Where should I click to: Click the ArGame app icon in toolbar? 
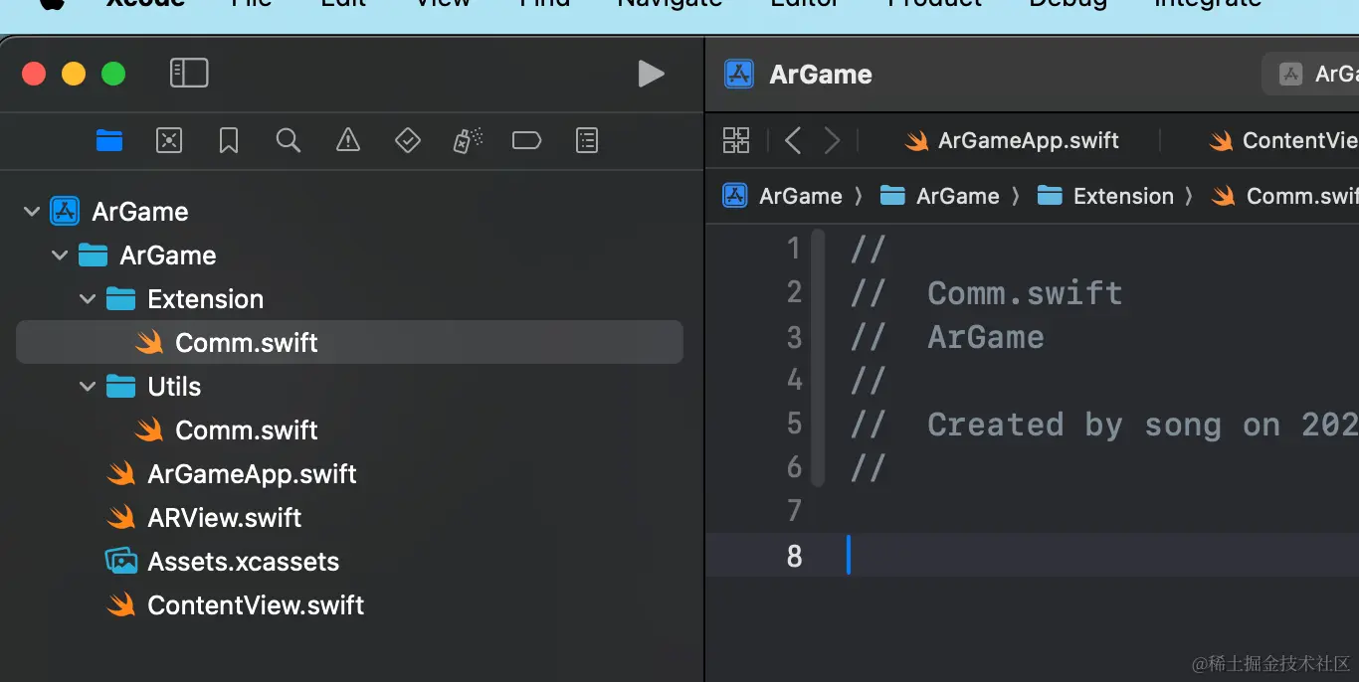(739, 75)
